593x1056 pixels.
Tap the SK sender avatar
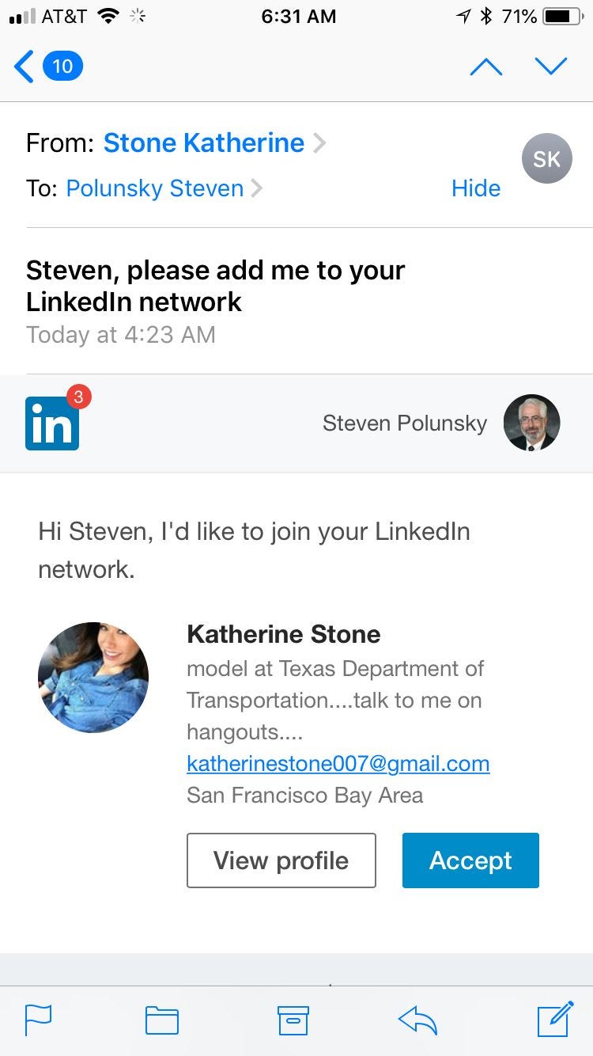coord(546,159)
